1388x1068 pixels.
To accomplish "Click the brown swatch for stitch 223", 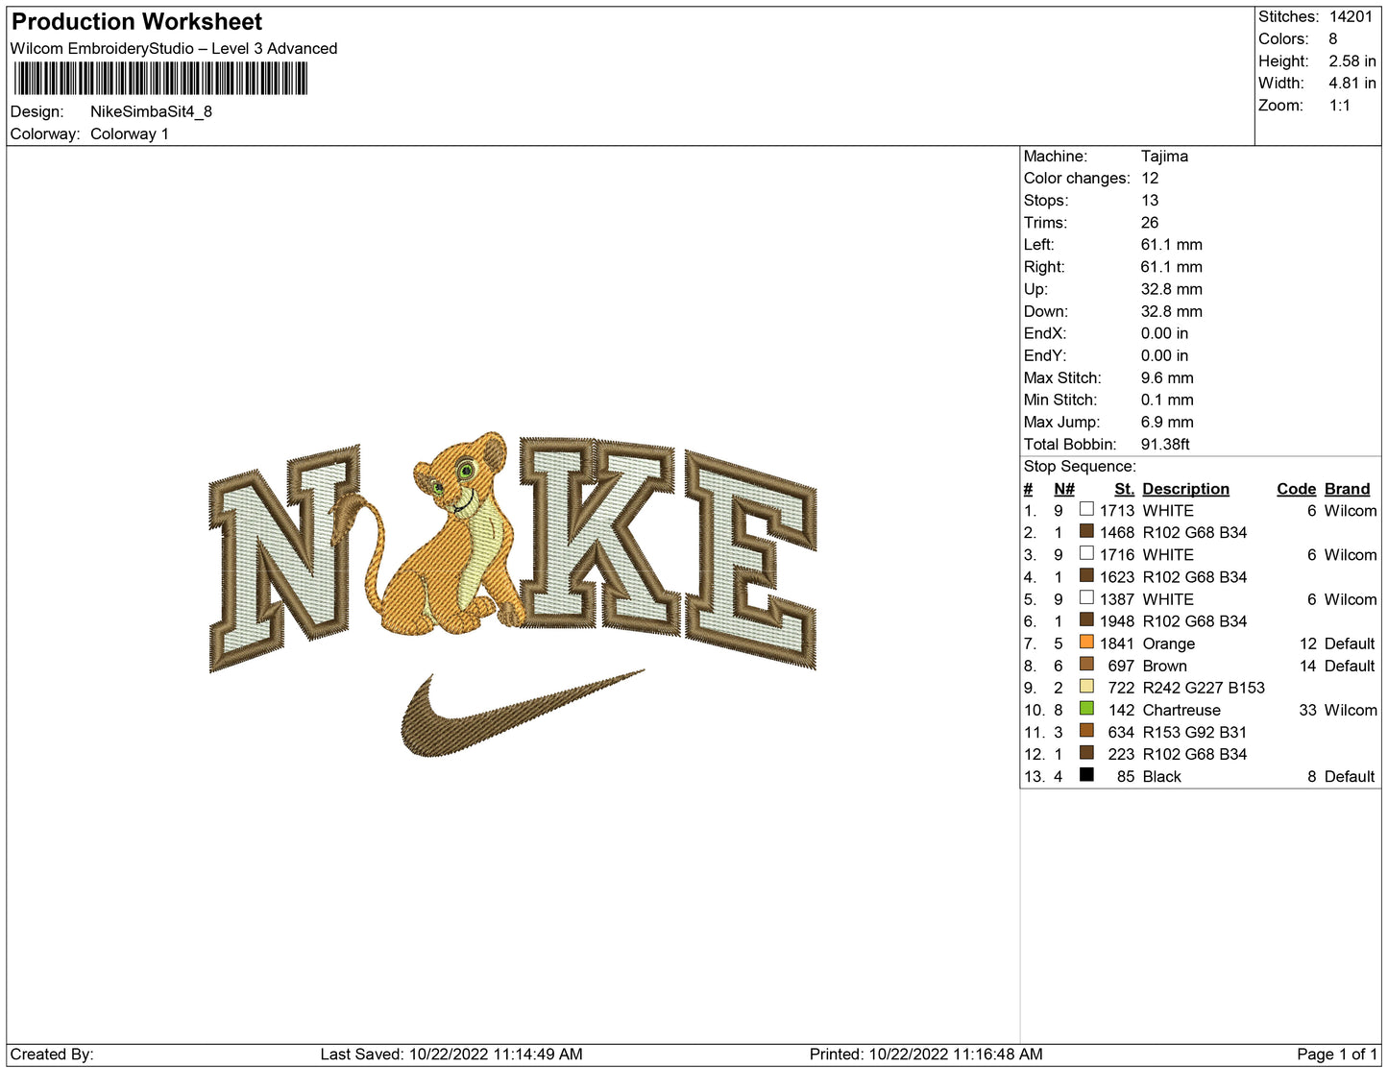I will point(1086,752).
